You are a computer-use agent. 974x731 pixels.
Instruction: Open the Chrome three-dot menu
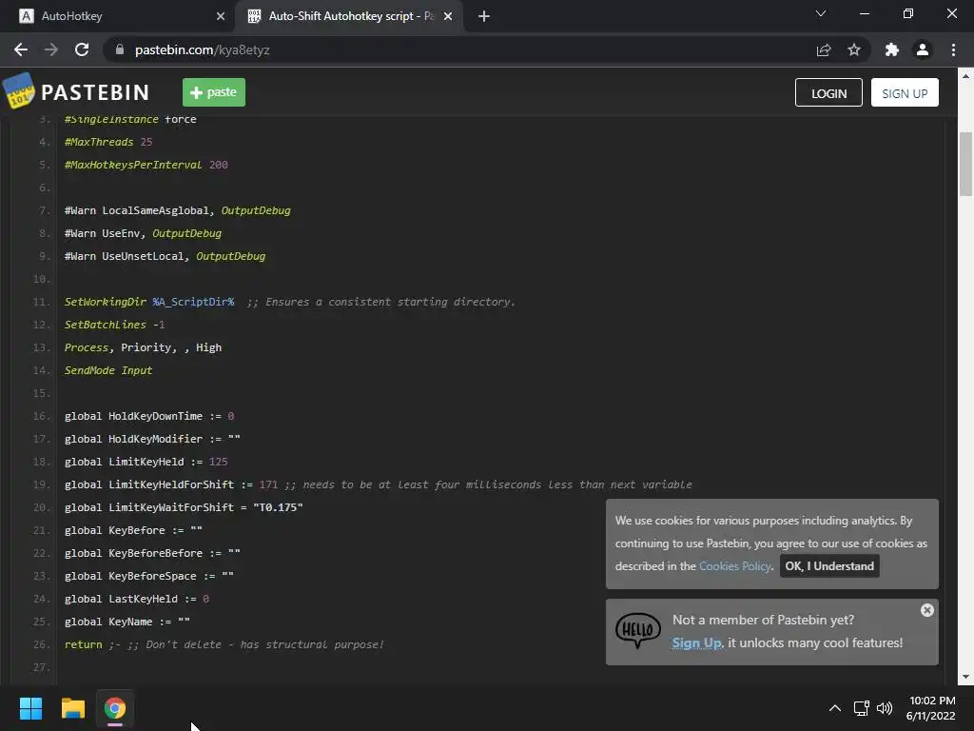tap(953, 49)
